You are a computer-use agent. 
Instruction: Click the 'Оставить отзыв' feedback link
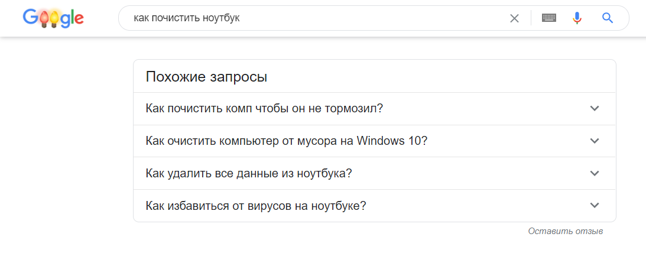click(x=565, y=231)
